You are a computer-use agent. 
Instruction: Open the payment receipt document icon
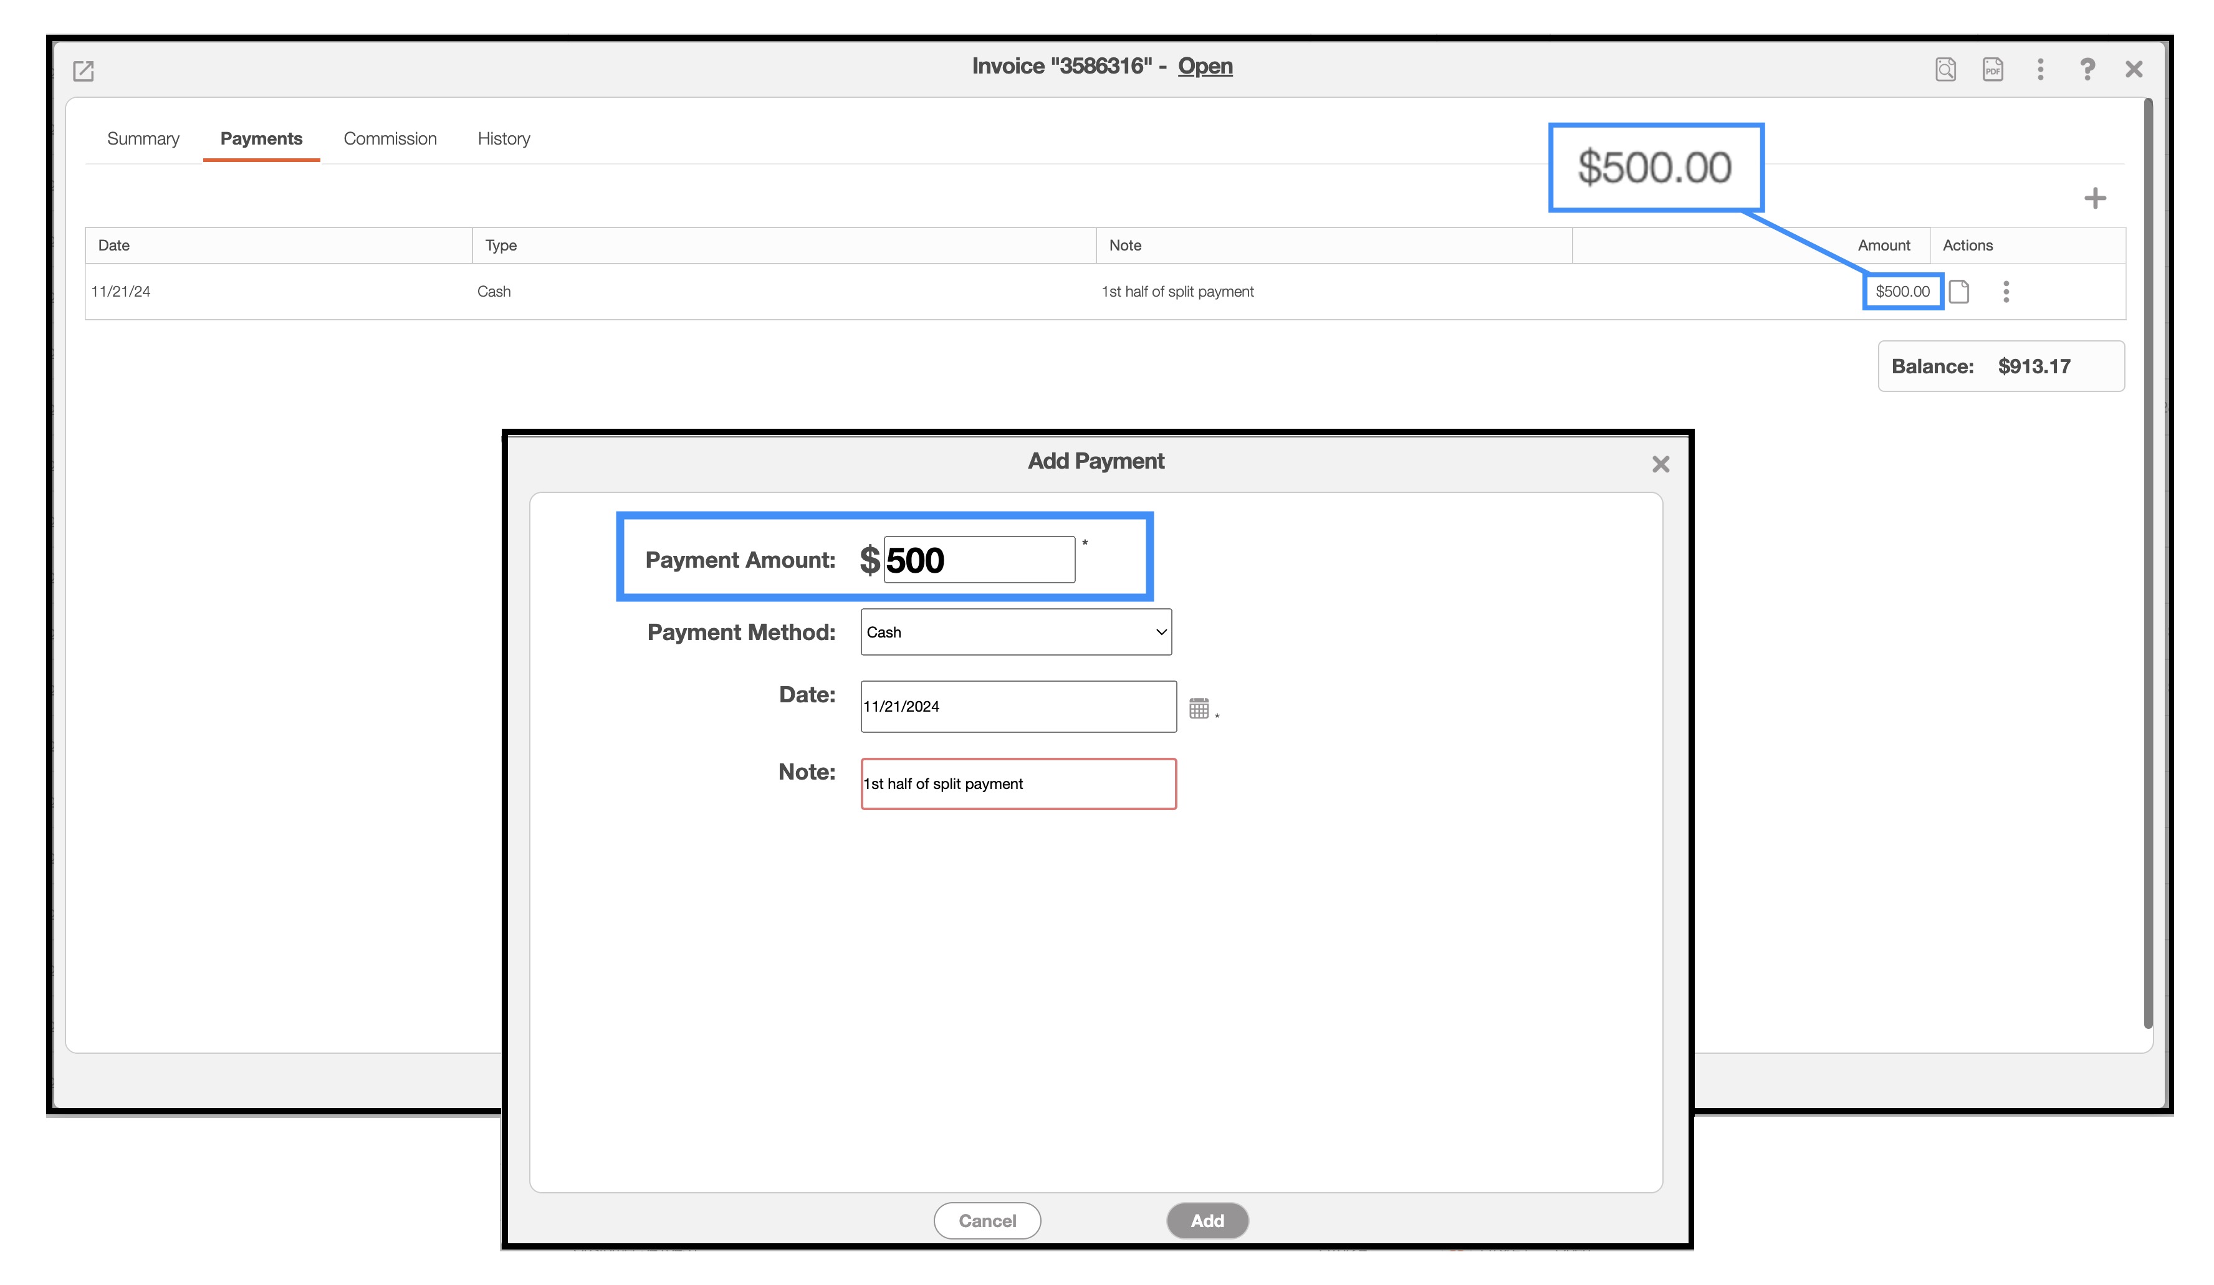click(x=1959, y=292)
